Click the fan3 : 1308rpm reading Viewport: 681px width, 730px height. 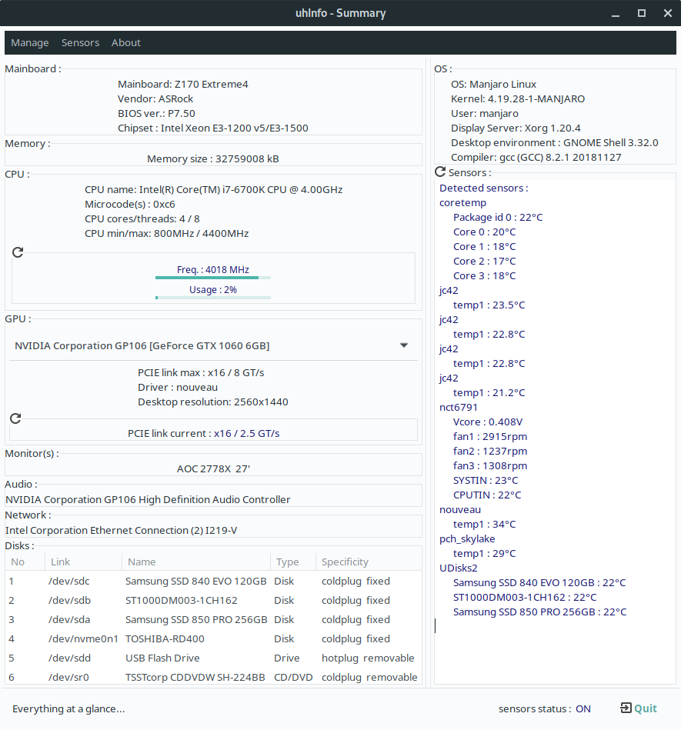[490, 465]
